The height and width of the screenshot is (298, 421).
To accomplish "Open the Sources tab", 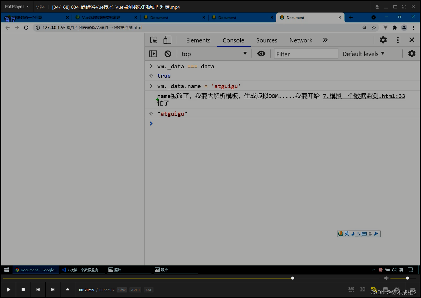I will pos(267,40).
